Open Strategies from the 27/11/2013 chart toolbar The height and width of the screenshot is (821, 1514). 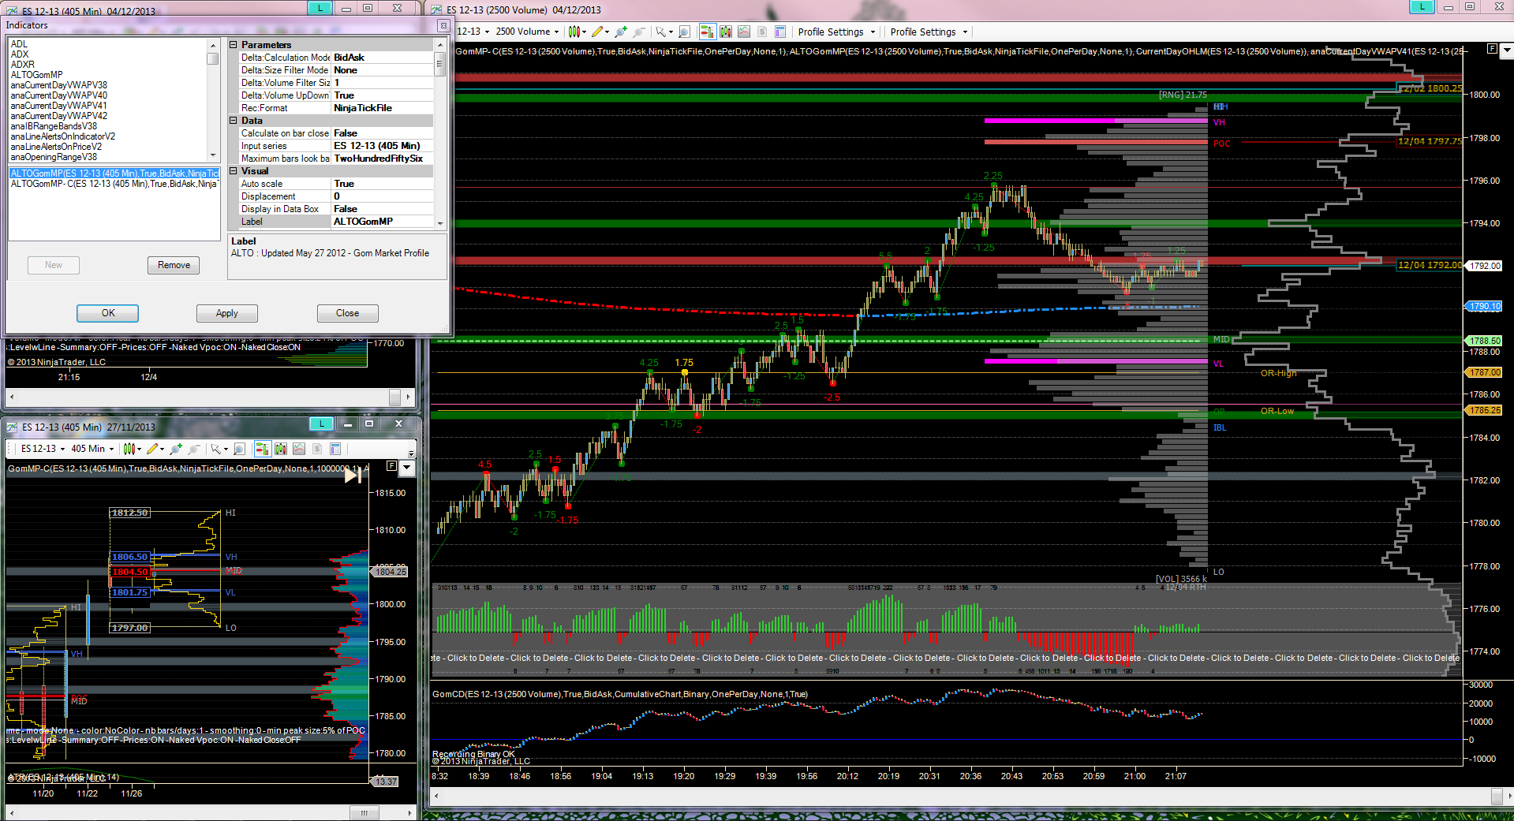point(317,449)
